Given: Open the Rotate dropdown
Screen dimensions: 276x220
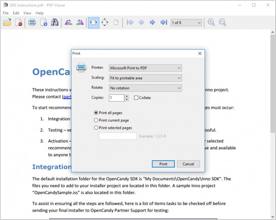Looking at the screenshot, I should pyautogui.click(x=146, y=88).
